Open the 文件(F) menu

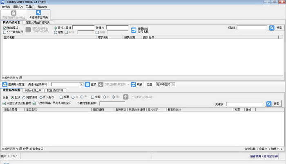coord(5,7)
